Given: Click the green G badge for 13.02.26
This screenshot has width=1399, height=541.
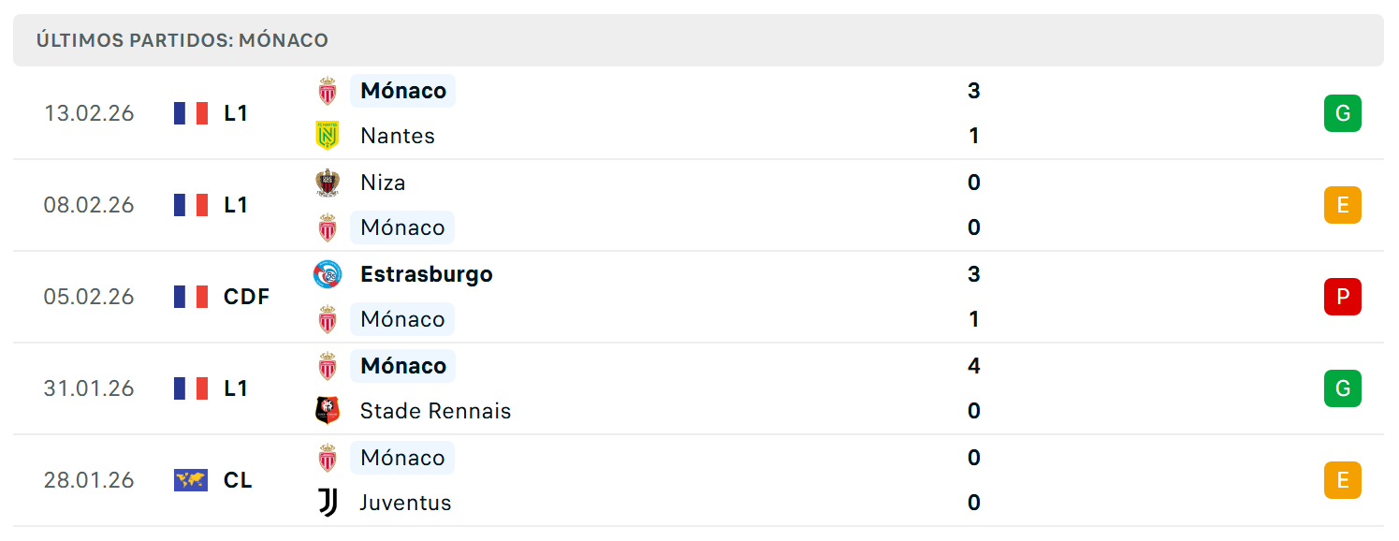Looking at the screenshot, I should coord(1342,113).
